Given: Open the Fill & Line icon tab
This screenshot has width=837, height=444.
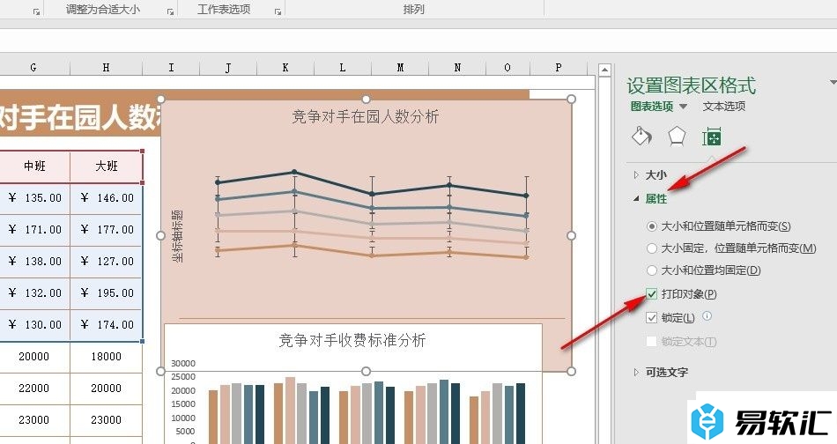Looking at the screenshot, I should pos(641,137).
